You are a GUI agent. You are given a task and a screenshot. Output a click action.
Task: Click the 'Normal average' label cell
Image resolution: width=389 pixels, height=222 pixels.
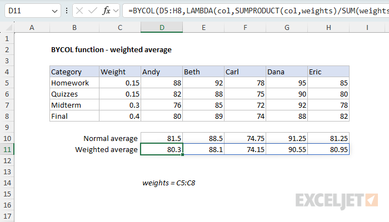pos(111,139)
